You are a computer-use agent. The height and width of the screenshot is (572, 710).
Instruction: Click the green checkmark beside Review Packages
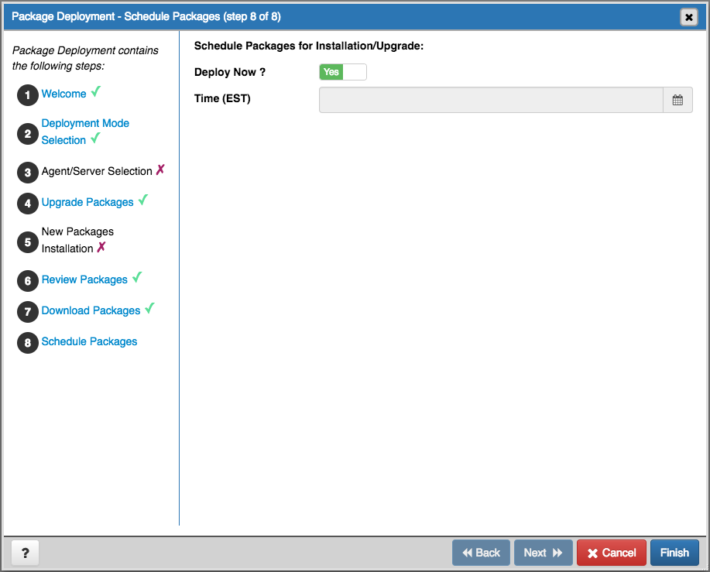pyautogui.click(x=137, y=277)
